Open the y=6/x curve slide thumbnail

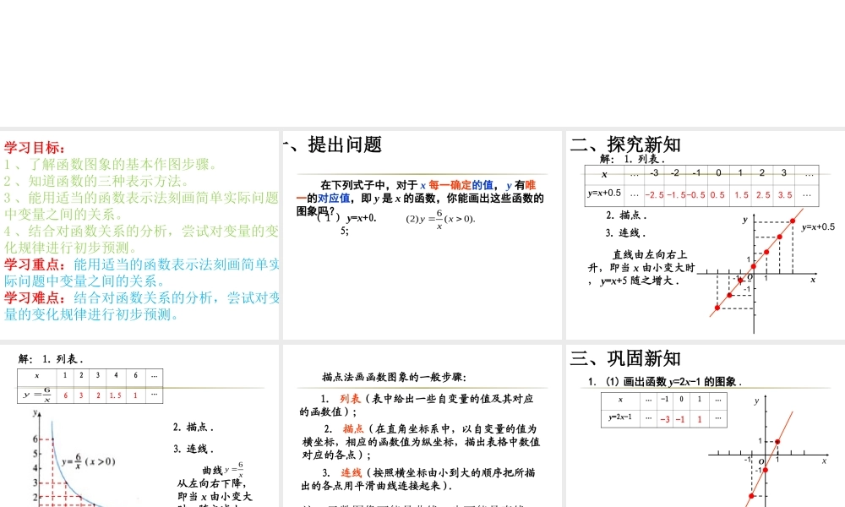[139, 426]
